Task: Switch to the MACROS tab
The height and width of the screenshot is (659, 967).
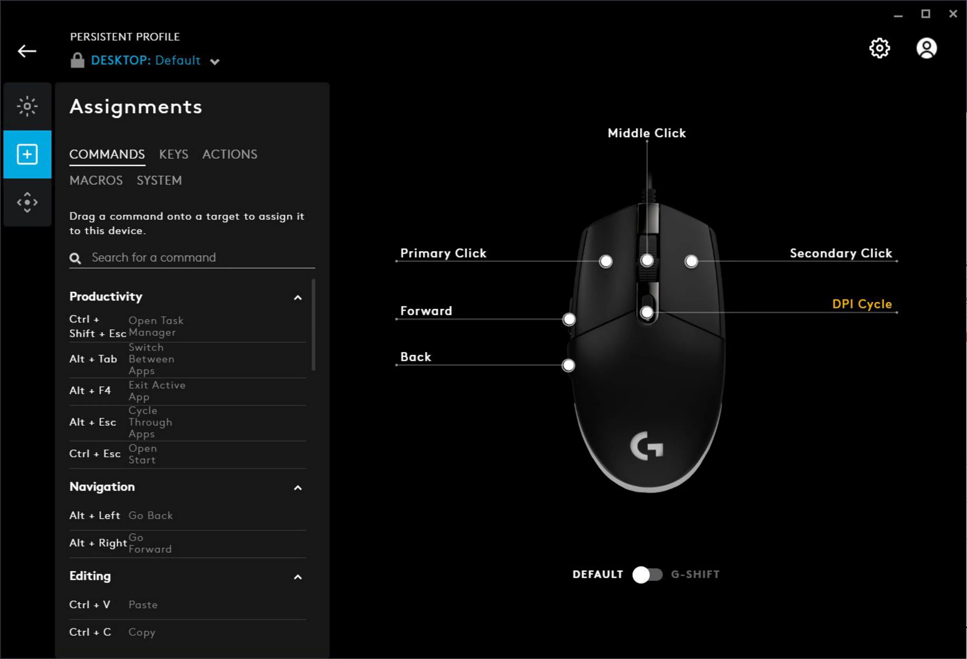Action: [x=96, y=180]
